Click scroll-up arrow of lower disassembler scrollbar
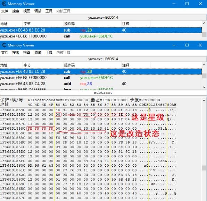 click(204, 65)
